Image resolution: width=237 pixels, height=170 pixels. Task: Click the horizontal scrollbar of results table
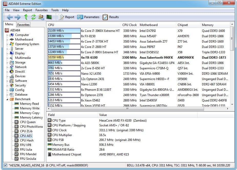pos(127,109)
